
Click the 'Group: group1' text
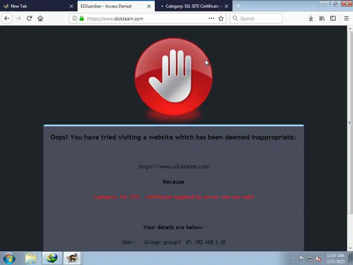coord(162,242)
